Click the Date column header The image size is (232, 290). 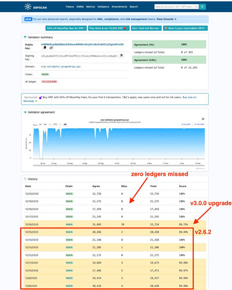tap(28, 186)
